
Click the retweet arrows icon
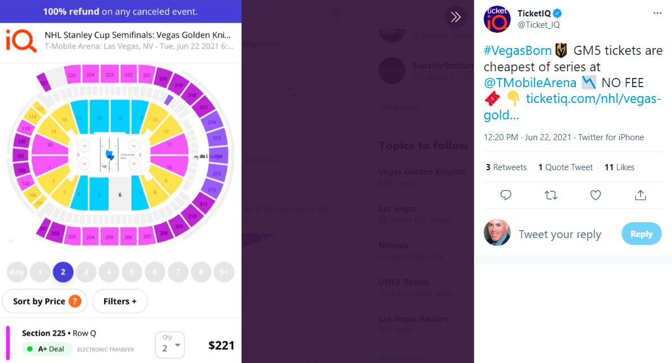pyautogui.click(x=550, y=195)
